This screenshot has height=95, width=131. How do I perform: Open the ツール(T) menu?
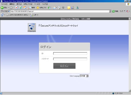coord(37,4)
